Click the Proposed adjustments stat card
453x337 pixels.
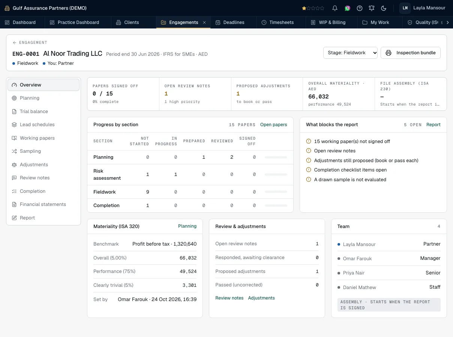(267, 94)
